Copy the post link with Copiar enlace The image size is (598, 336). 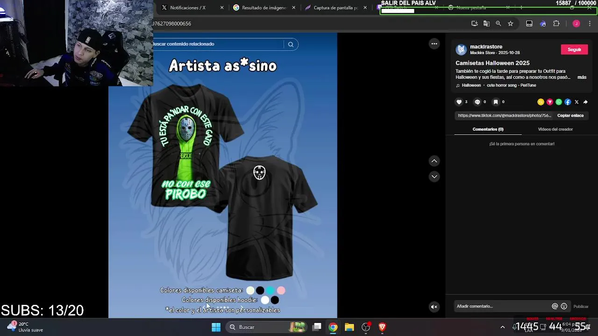(x=570, y=115)
